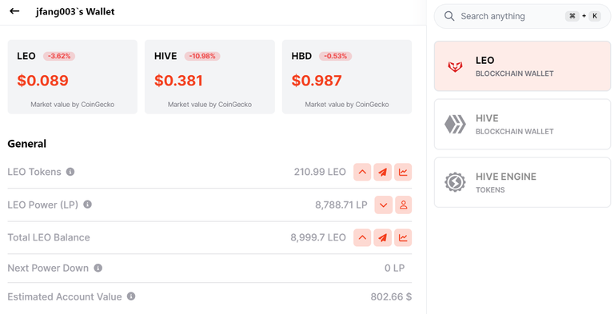The height and width of the screenshot is (314, 614).
Task: Click the power up arrow for LEO Tokens
Action: (x=362, y=172)
